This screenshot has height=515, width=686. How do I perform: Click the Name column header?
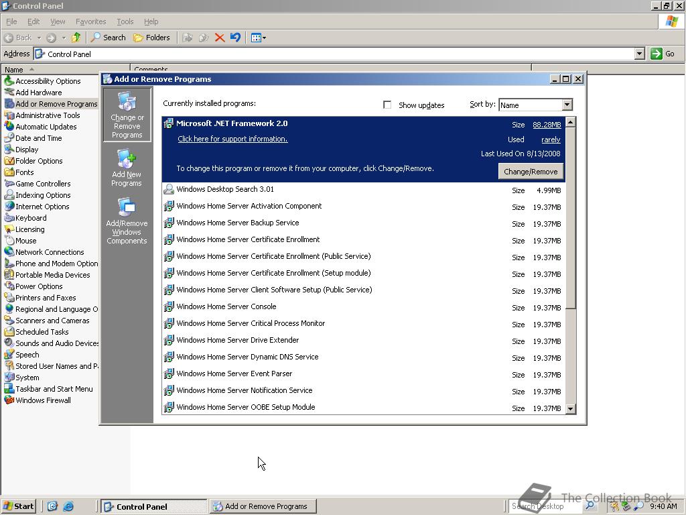click(x=66, y=69)
